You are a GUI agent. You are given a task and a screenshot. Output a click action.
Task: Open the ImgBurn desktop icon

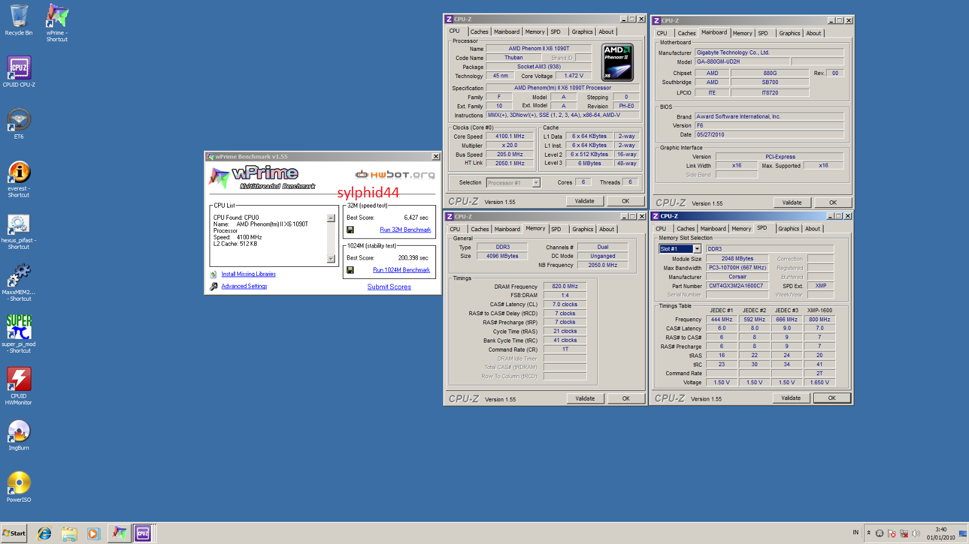coord(19,435)
